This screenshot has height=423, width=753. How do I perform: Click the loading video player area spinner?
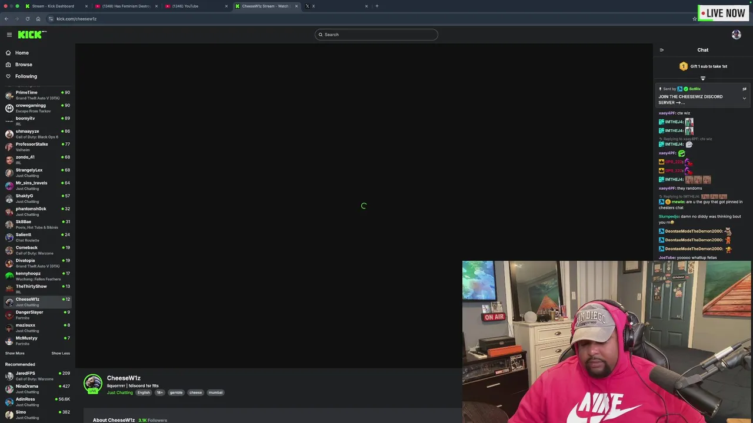point(364,206)
